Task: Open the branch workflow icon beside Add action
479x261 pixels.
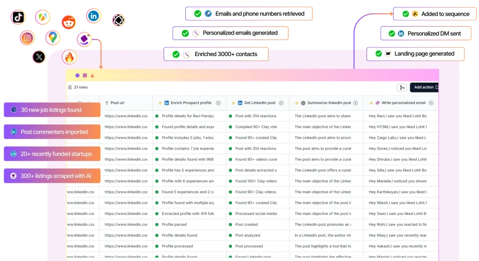Action: [x=401, y=87]
